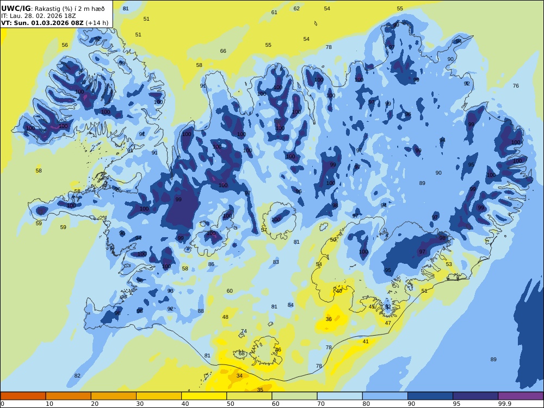Click the map value '34' off the south coast
Viewport: 544px width, 408px height.
click(x=239, y=376)
